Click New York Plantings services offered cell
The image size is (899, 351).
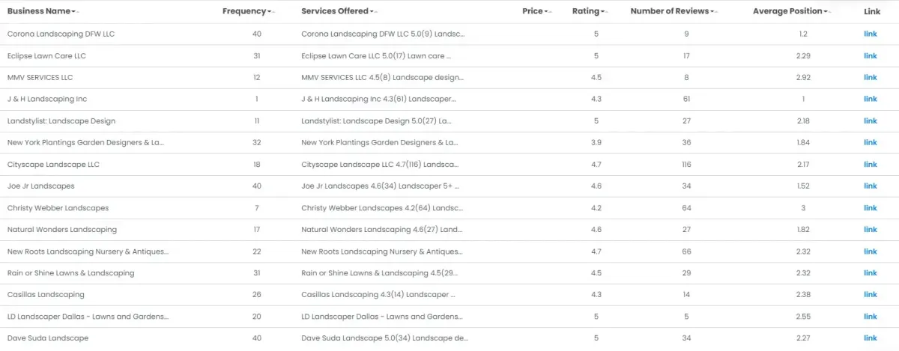379,143
